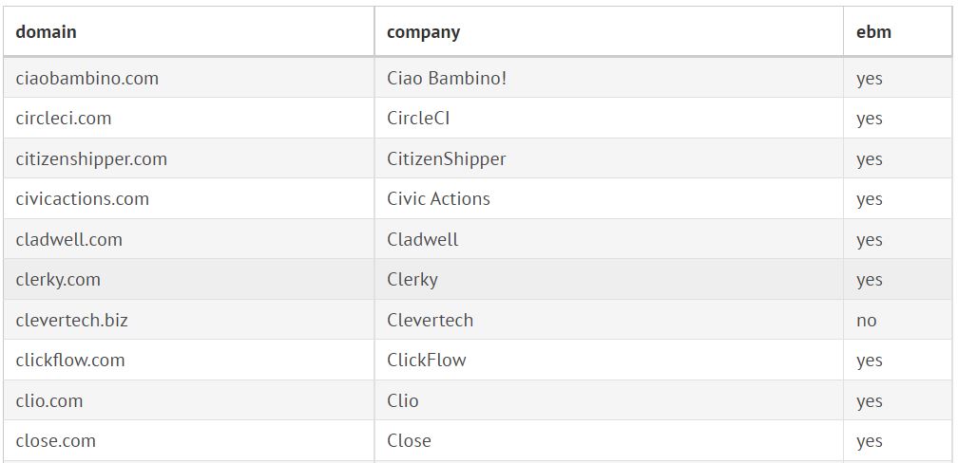Click the close.com domain cell
The width and height of the screenshot is (958, 463).
[x=56, y=441]
